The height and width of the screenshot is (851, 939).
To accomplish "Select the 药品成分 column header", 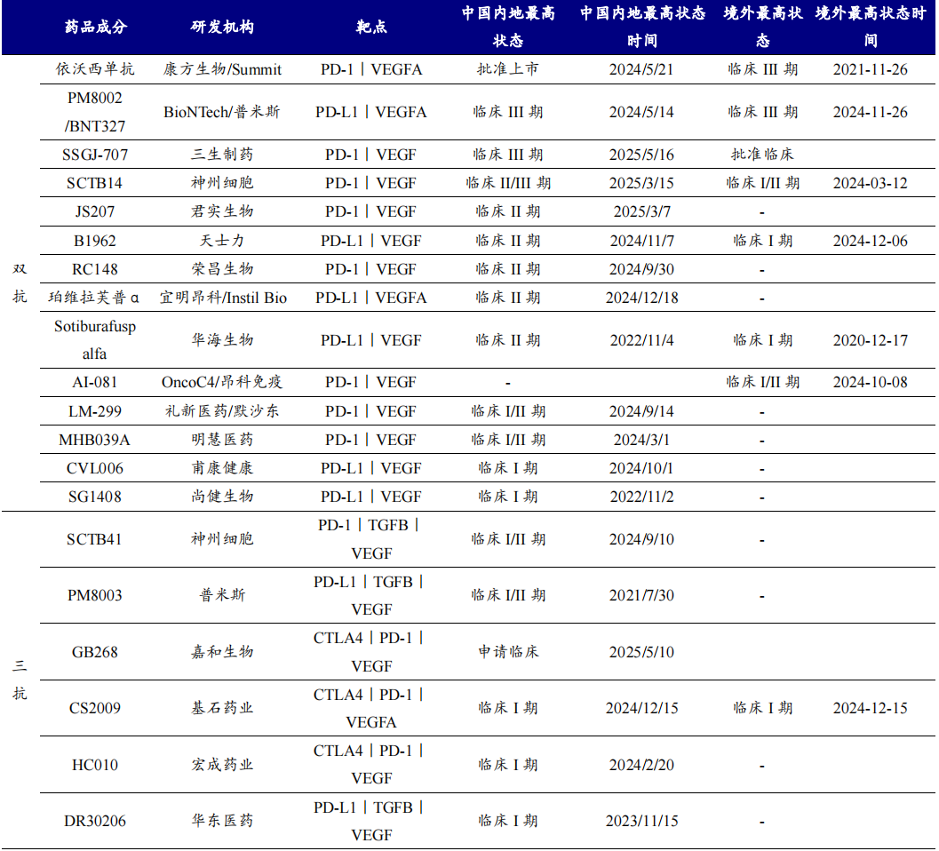I will (x=93, y=28).
